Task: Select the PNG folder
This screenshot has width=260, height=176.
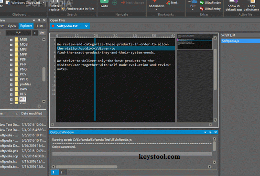Action: pos(23,69)
